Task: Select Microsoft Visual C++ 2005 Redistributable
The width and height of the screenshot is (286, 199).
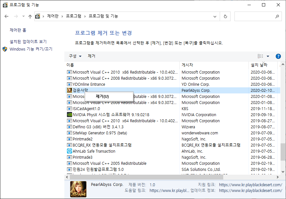Action: [173, 163]
